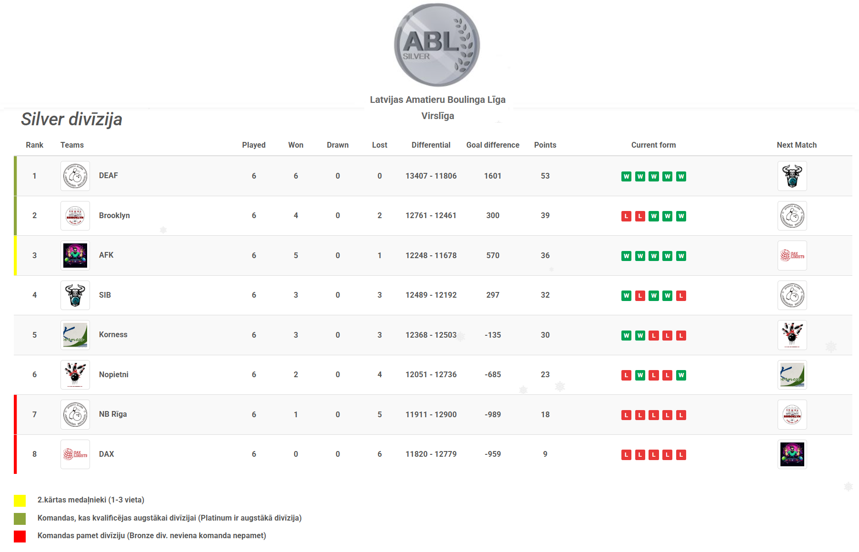Viewport: 859px width, 552px height.
Task: Open Korness team logo in rank 5
Action: tap(75, 335)
